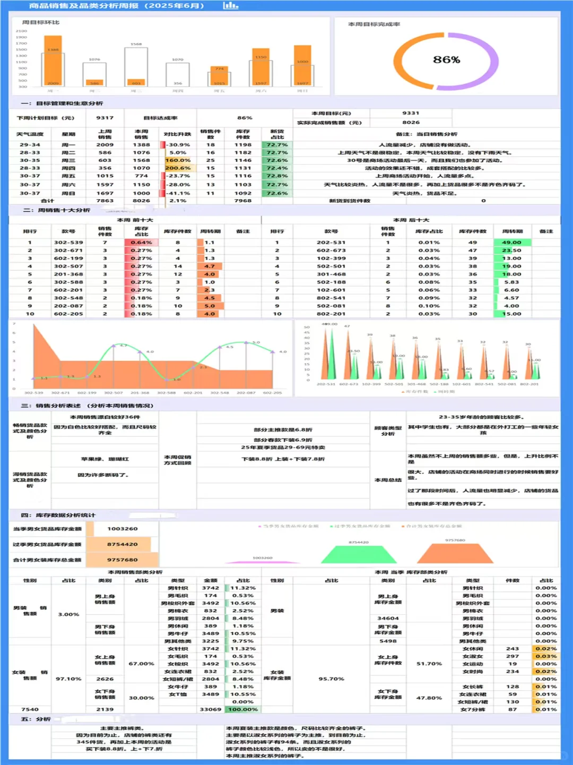Click the 9331 value cell
The height and width of the screenshot is (765, 573).
tap(411, 114)
